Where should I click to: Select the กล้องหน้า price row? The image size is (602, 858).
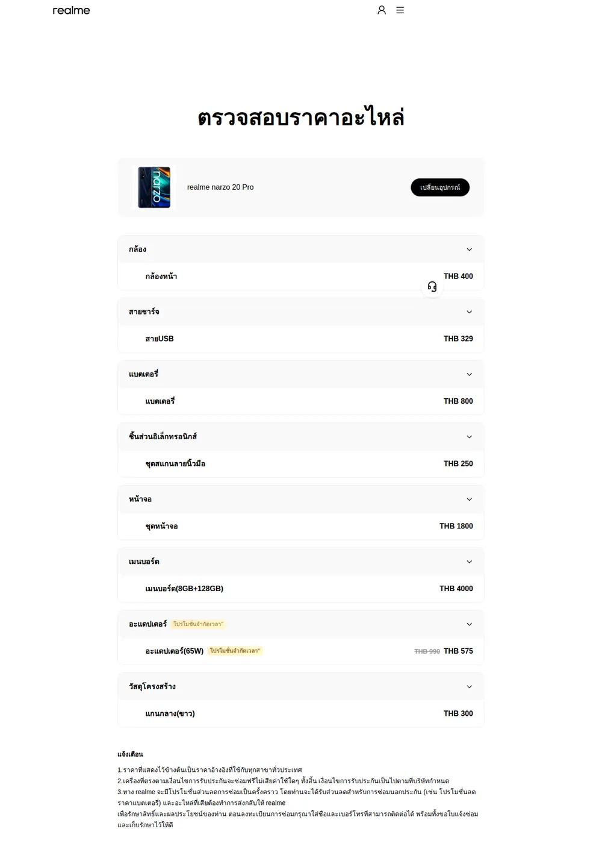click(x=301, y=277)
